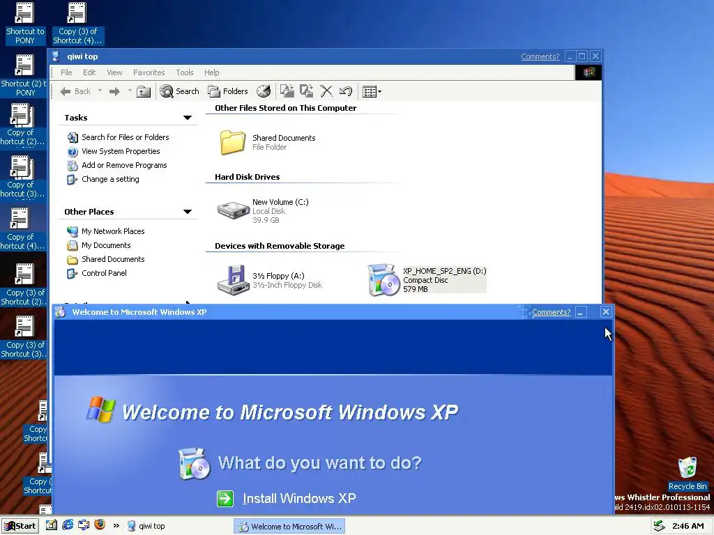This screenshot has height=535, width=714.
Task: Select XP_HOME_SP2_ENG (D:) disc icon
Action: (383, 280)
